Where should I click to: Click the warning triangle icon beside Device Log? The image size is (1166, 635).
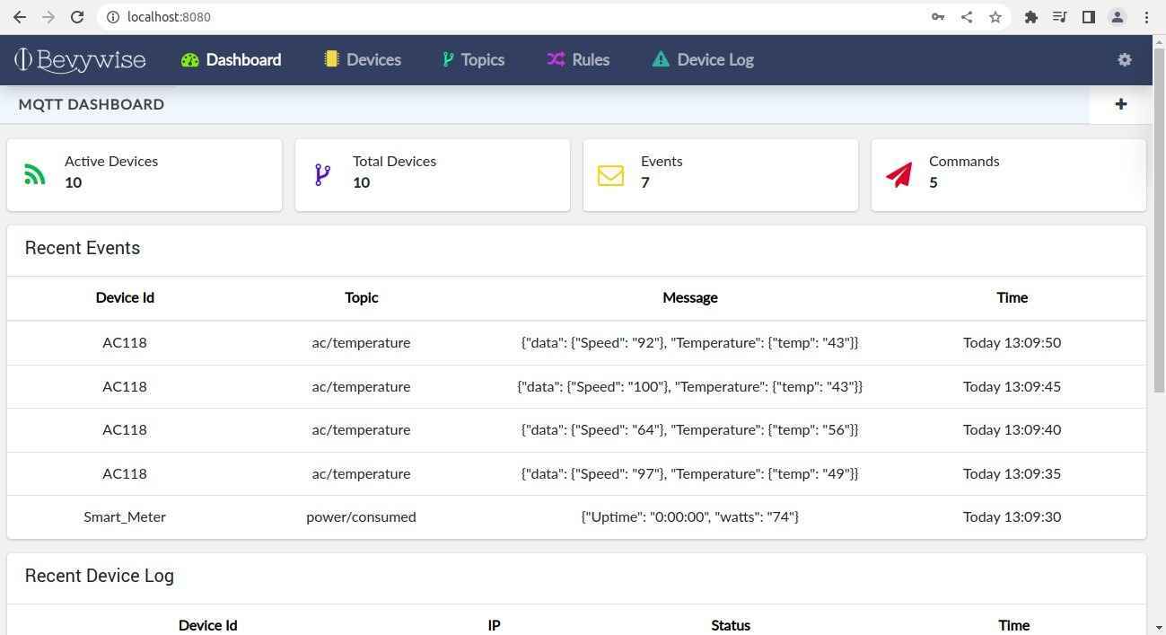click(x=661, y=59)
